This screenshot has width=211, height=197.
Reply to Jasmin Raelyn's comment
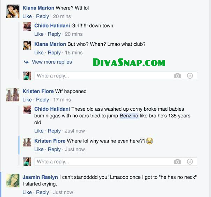click(x=42, y=192)
